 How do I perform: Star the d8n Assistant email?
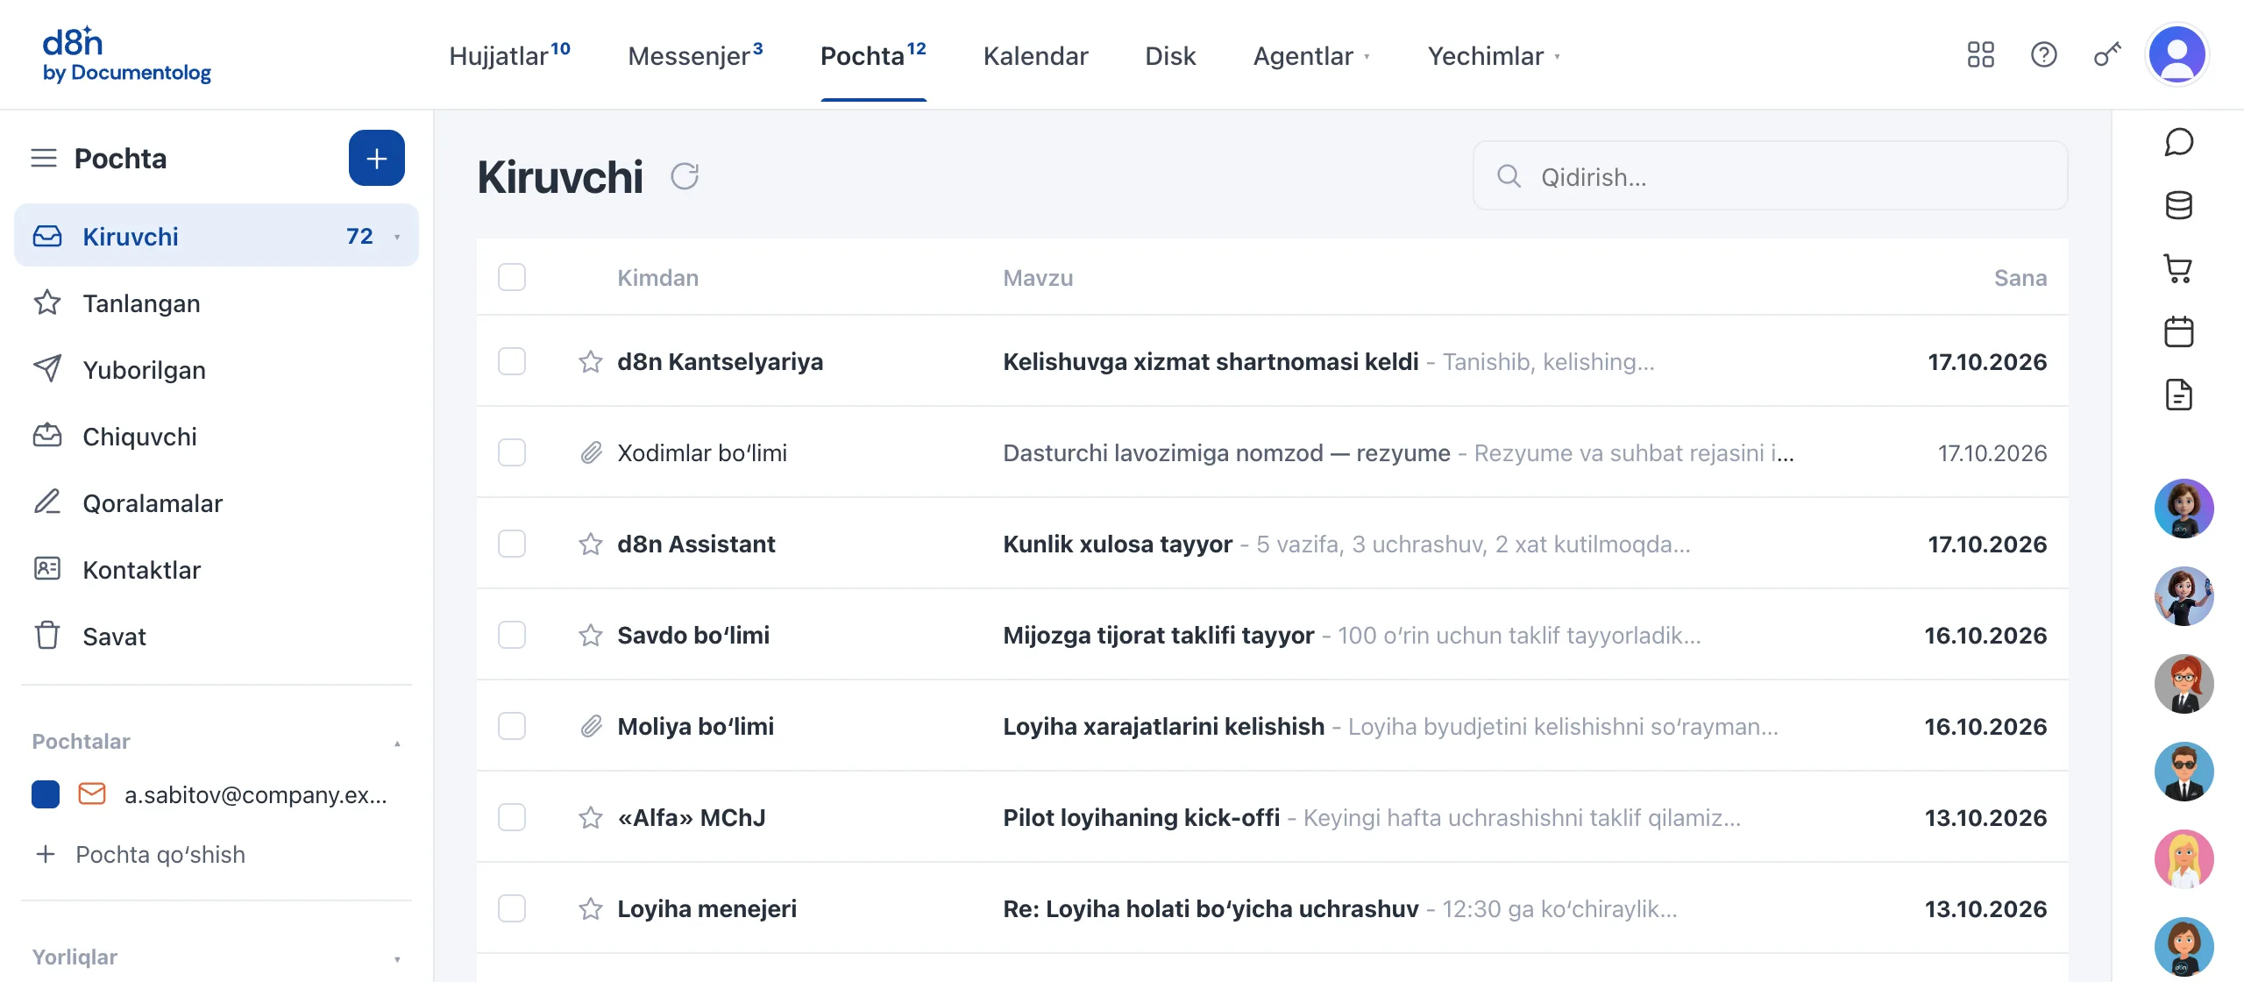click(x=591, y=544)
